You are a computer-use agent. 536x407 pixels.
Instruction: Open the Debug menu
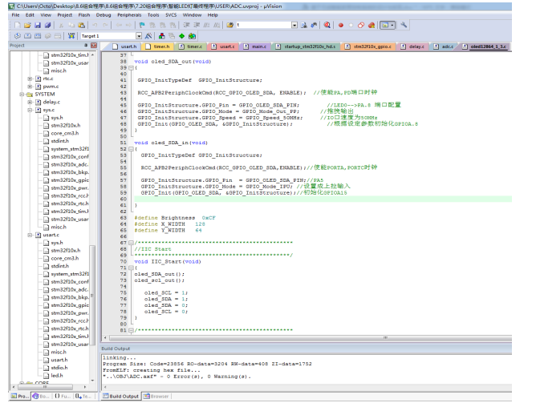coord(104,15)
